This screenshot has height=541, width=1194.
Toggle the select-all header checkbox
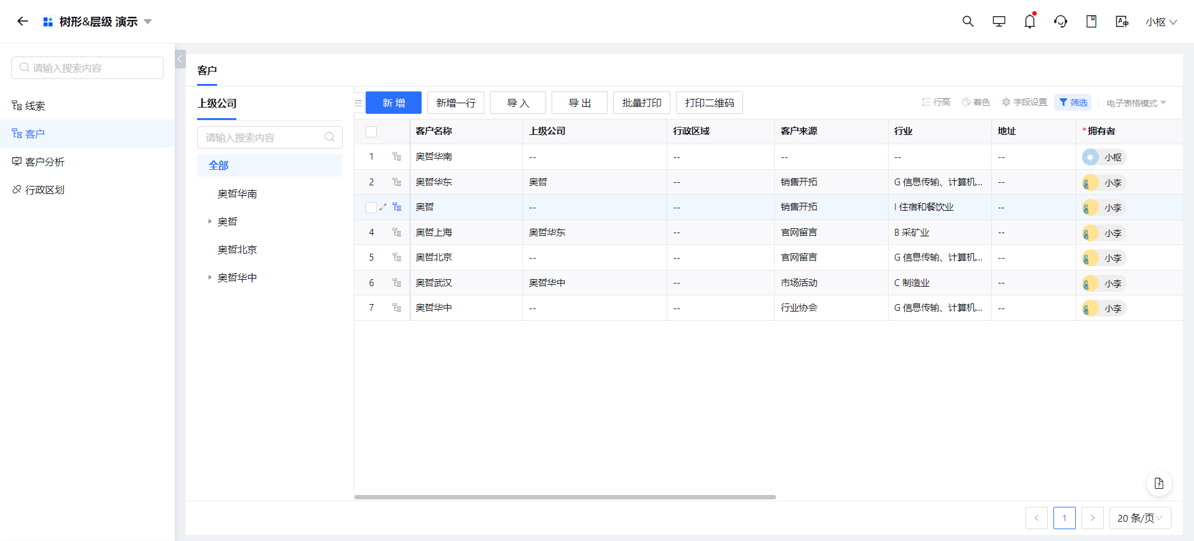[371, 131]
